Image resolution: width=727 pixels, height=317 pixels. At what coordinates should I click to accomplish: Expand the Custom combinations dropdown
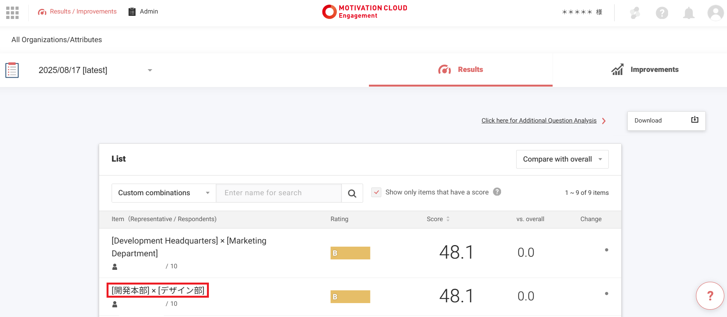click(x=164, y=193)
